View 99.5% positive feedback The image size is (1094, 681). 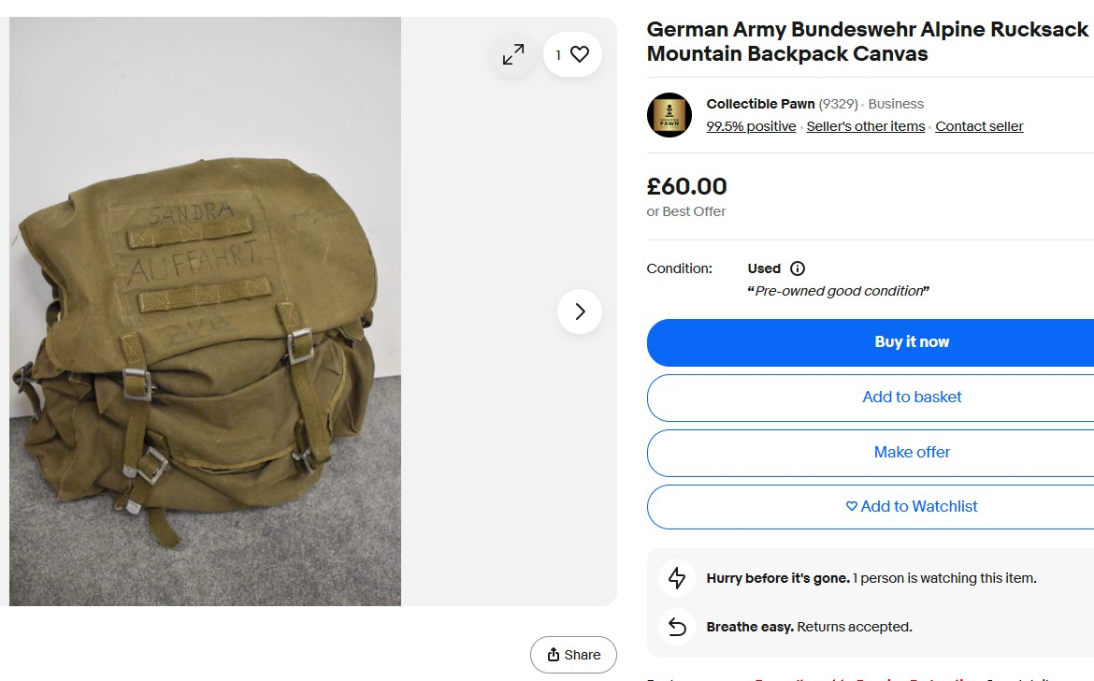[751, 126]
